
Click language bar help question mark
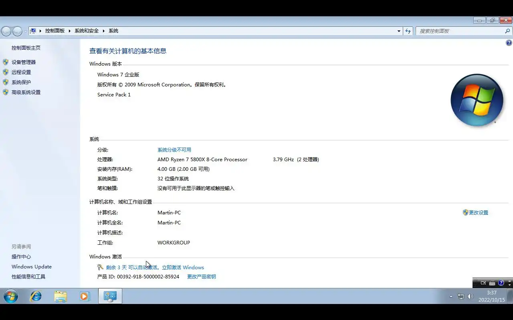pos(501,283)
